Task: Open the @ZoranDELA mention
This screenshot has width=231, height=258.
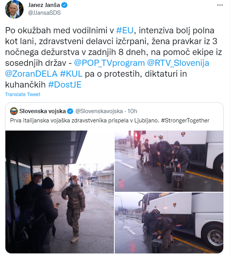Action: click(x=31, y=74)
